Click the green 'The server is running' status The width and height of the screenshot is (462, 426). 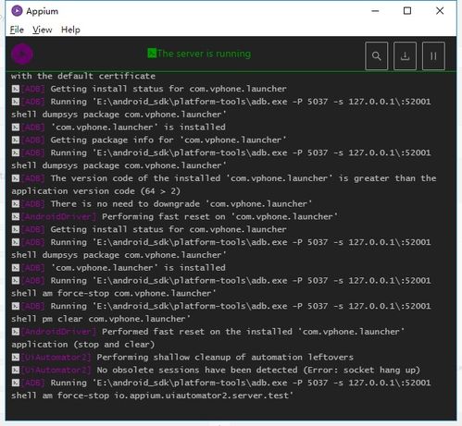tap(199, 54)
